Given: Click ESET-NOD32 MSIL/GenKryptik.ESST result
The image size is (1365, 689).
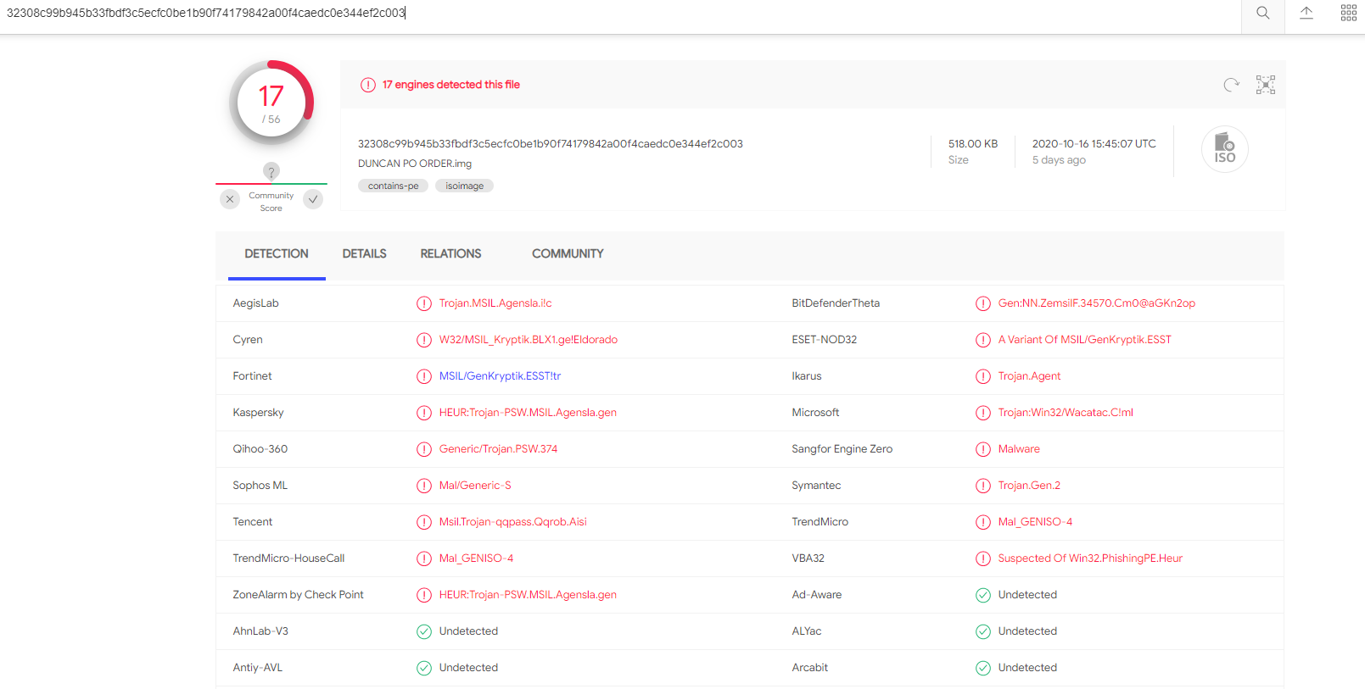Looking at the screenshot, I should (1085, 340).
